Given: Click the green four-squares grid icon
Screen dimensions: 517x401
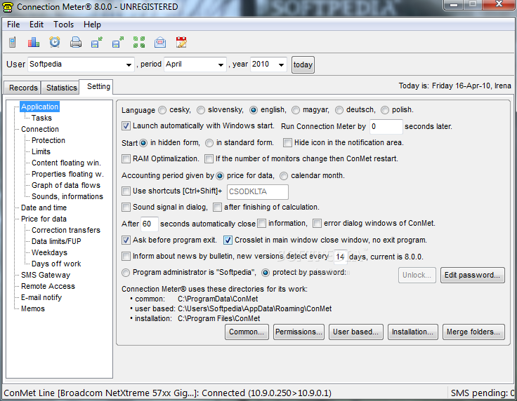Looking at the screenshot, I should coord(139,43).
